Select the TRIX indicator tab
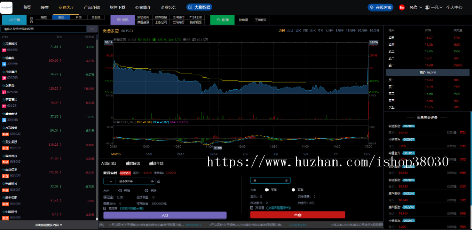Viewport: 472px width, 230px height. (368, 154)
